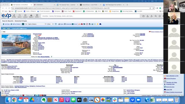This screenshot has height=104, width=185.
Task: Open the tax PIN number link
Action: [x=118, y=68]
